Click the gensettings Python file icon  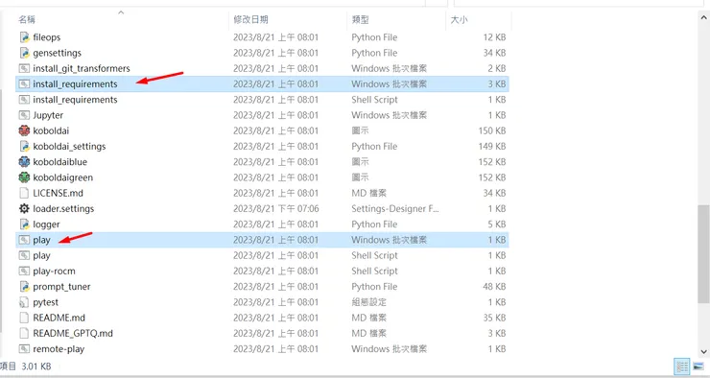click(24, 53)
